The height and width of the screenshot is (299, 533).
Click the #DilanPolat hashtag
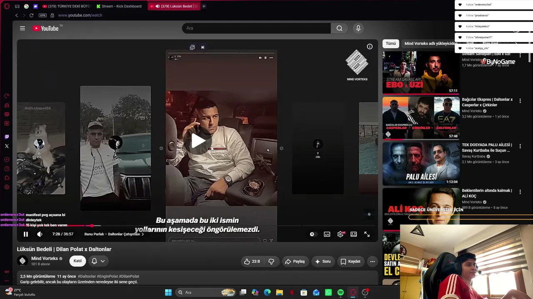pyautogui.click(x=129, y=277)
